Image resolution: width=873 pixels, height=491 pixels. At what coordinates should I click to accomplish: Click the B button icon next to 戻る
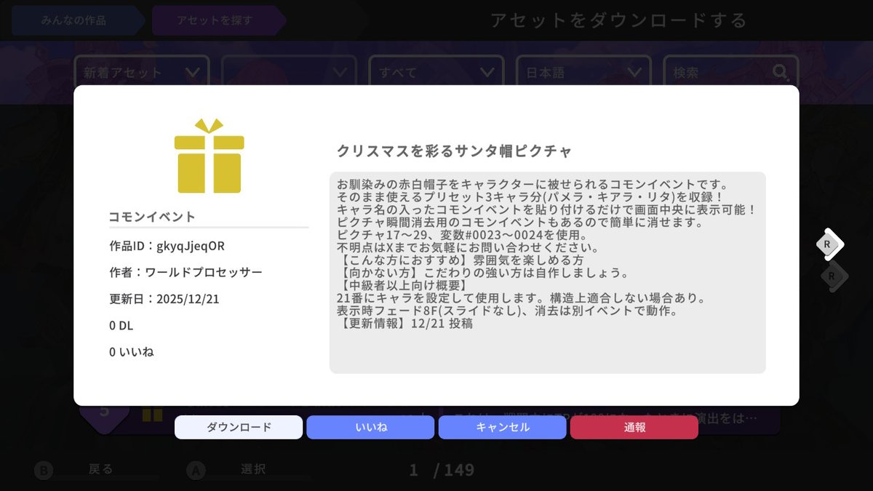tap(44, 471)
